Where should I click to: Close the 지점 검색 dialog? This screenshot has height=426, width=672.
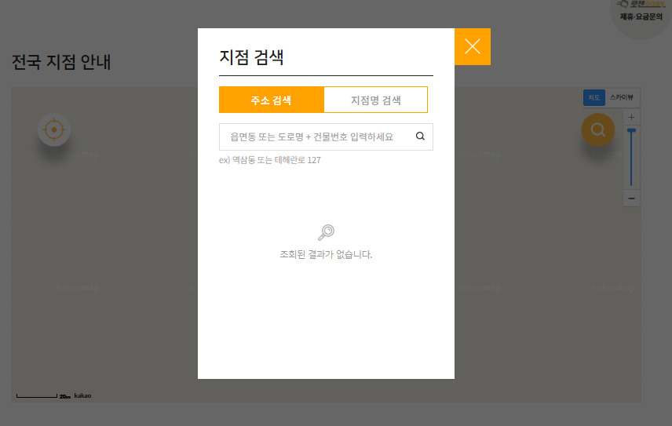(473, 46)
